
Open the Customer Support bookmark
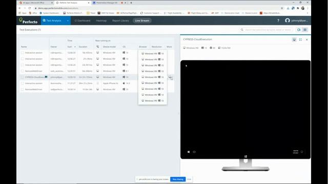[x=151, y=13]
